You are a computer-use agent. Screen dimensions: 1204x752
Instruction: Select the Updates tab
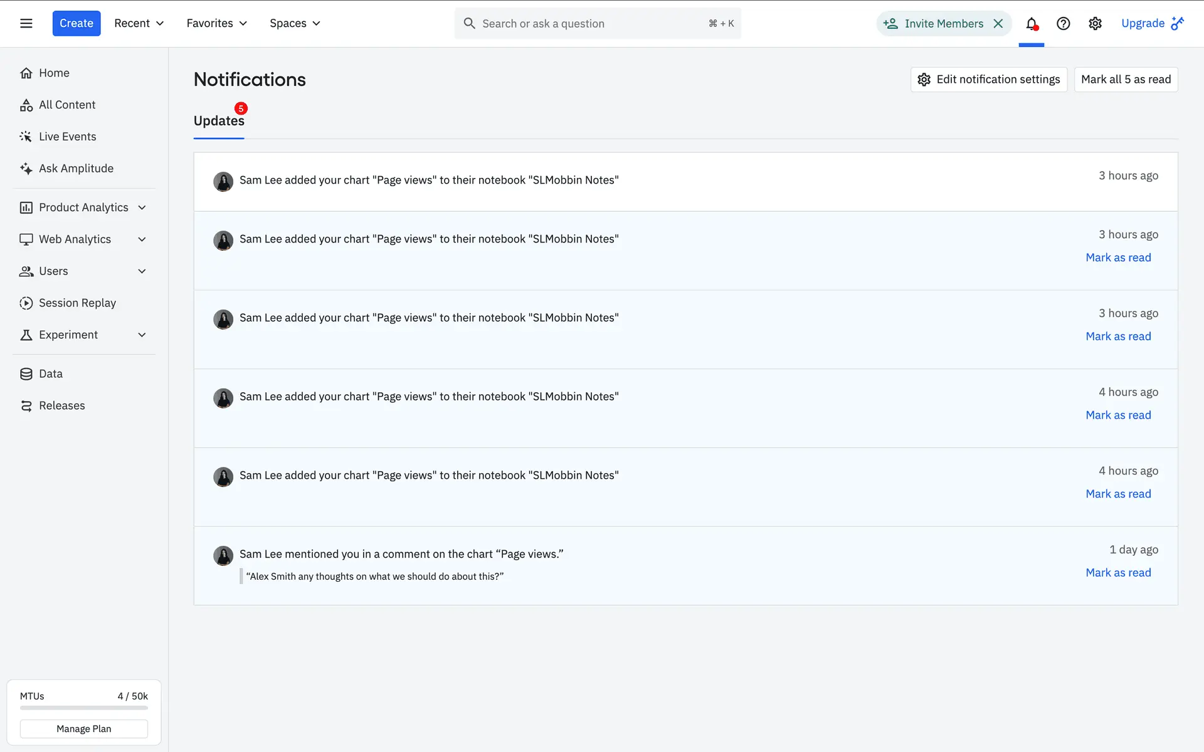[x=219, y=121]
